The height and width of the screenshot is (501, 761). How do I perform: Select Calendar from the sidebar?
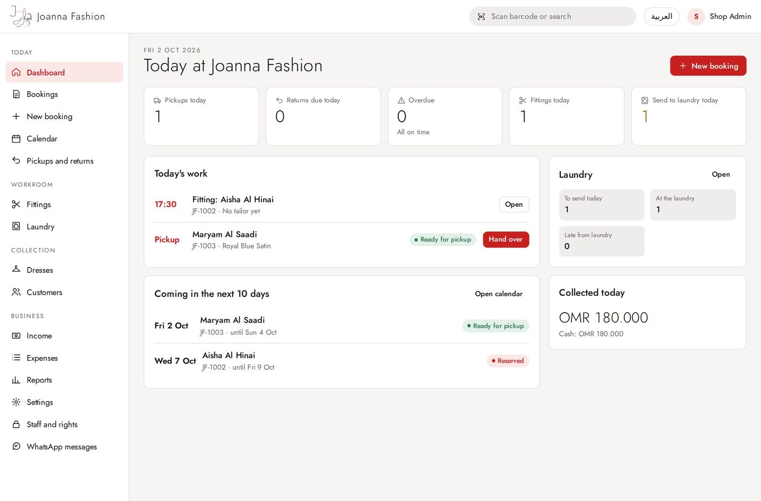(x=64, y=139)
